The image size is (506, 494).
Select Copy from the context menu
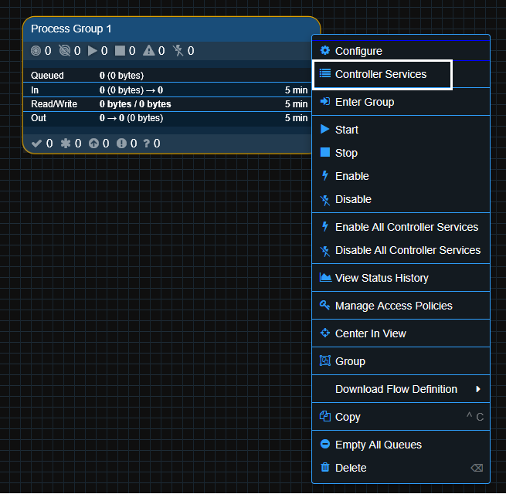[x=401, y=417]
